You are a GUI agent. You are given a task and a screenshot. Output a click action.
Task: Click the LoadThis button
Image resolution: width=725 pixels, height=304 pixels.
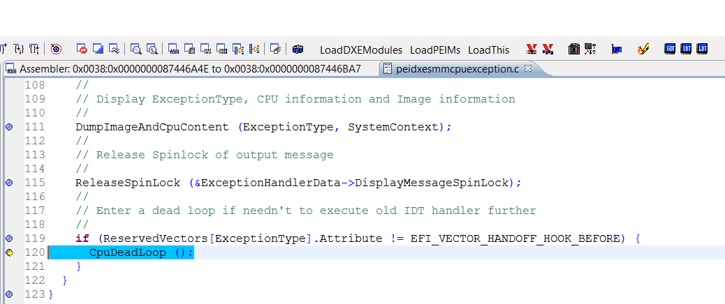click(x=488, y=50)
